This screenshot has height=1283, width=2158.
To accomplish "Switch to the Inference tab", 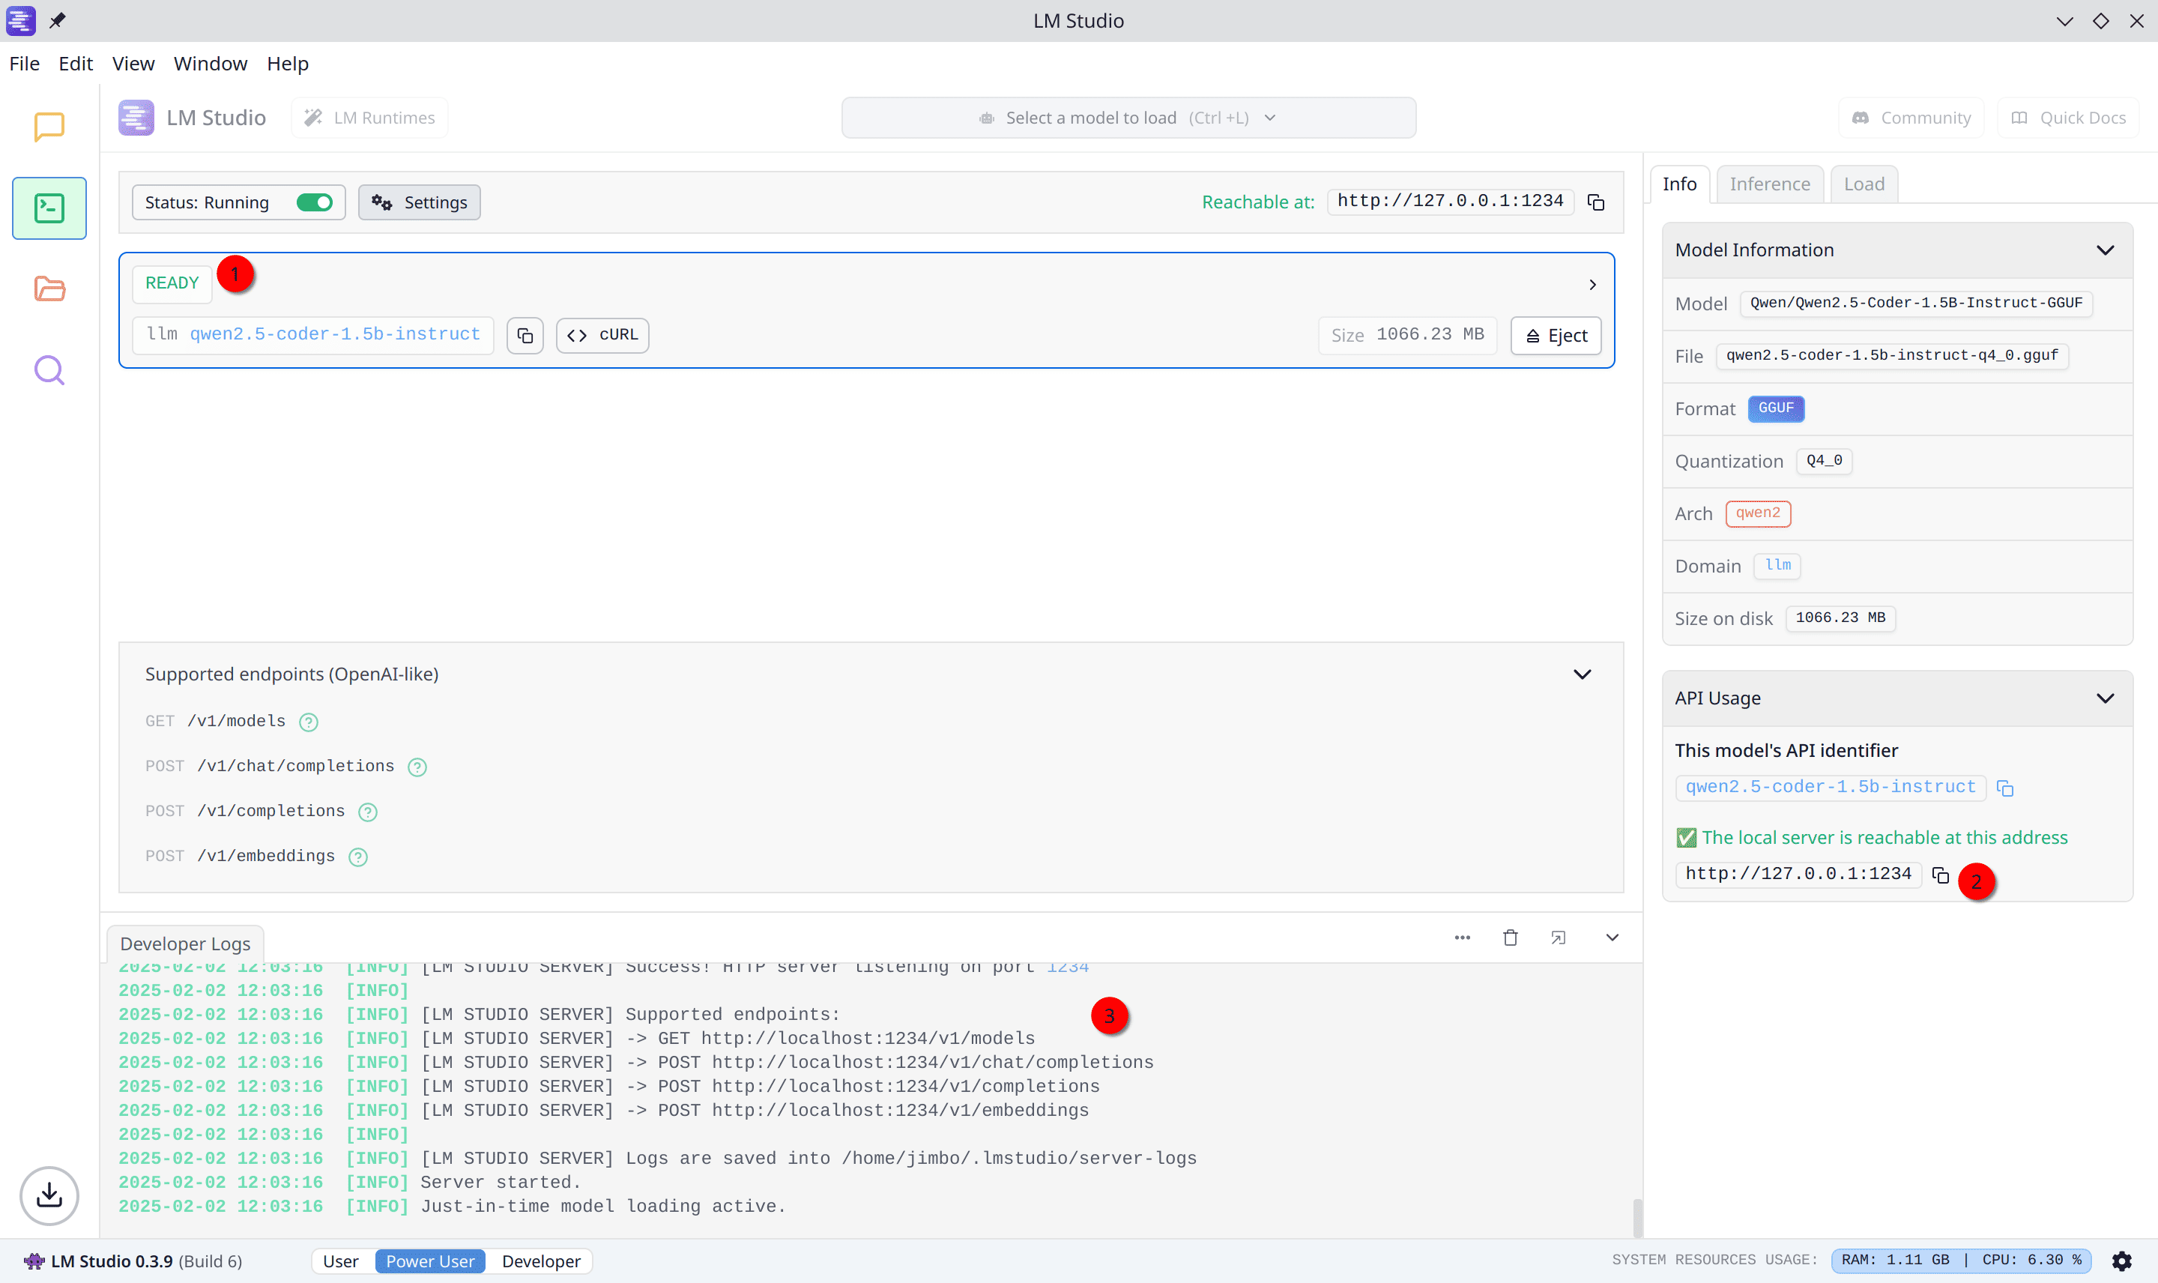I will point(1769,184).
